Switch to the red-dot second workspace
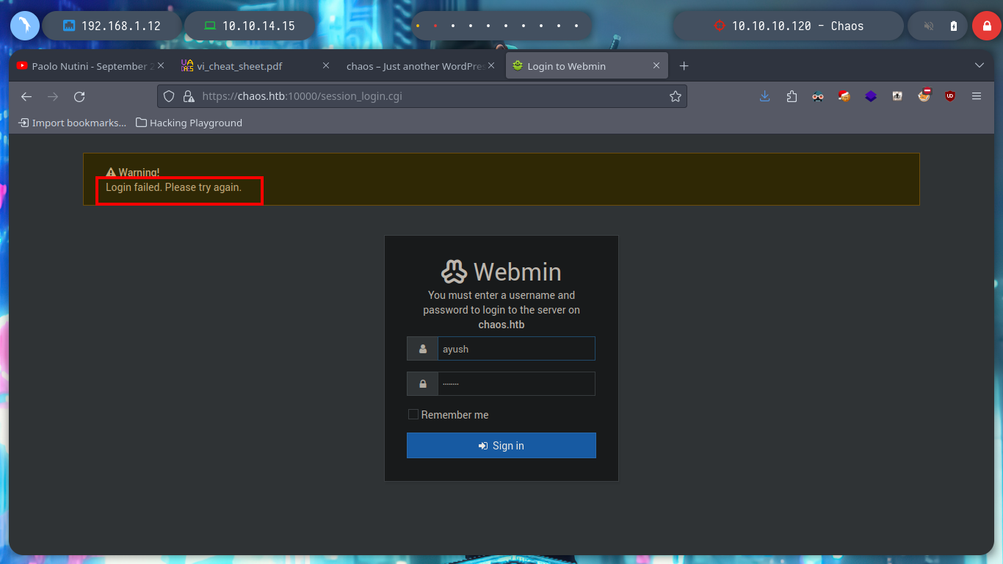This screenshot has width=1003, height=564. click(435, 26)
